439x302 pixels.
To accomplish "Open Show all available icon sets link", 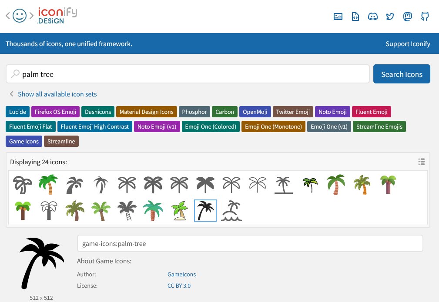I will 57,94.
